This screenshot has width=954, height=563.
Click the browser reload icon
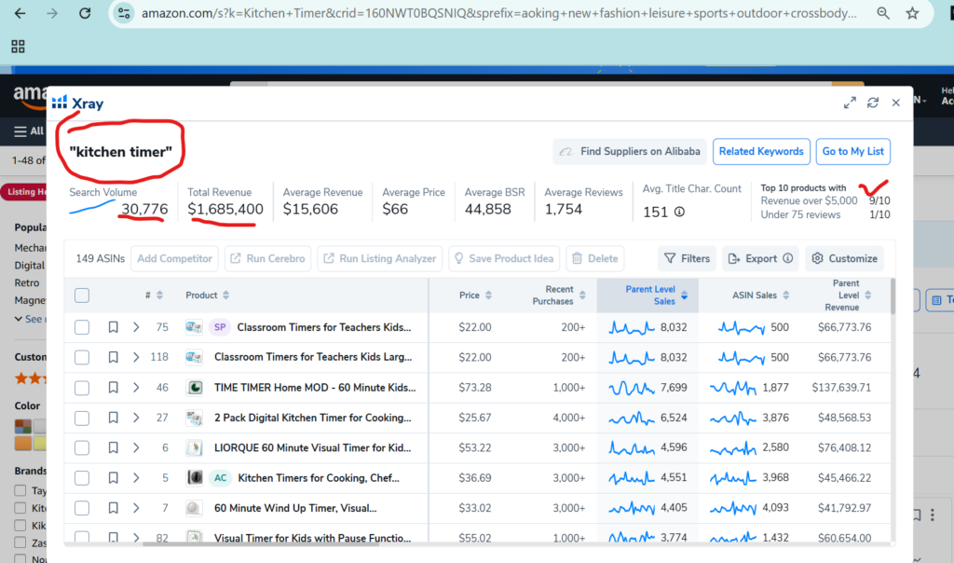(85, 14)
